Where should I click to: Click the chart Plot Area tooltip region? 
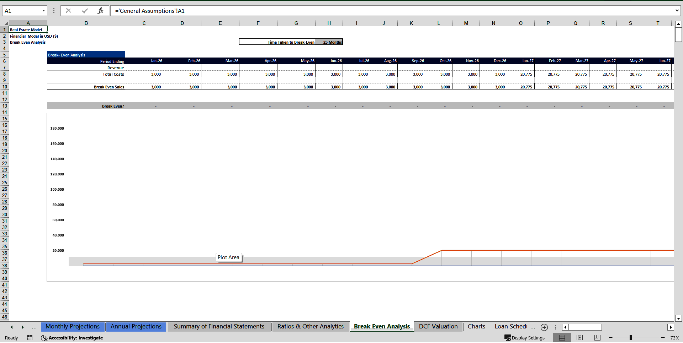229,257
